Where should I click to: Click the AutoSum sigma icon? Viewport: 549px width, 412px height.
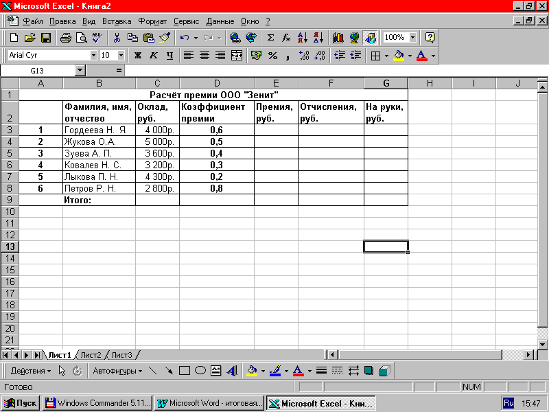coord(270,38)
